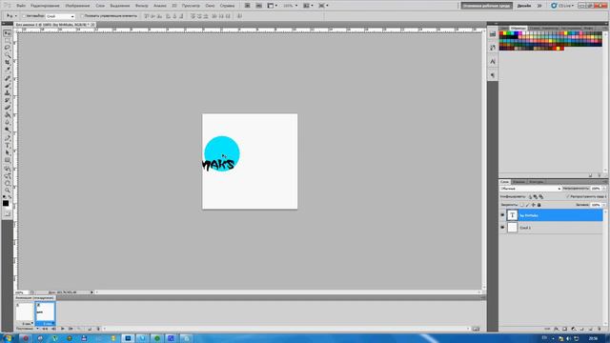The width and height of the screenshot is (610, 343).
Task: Open the Filter menu
Action: 142,6
